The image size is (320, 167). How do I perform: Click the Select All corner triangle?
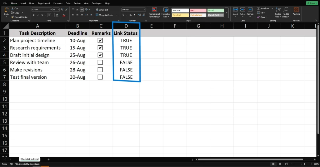[x=6, y=26]
